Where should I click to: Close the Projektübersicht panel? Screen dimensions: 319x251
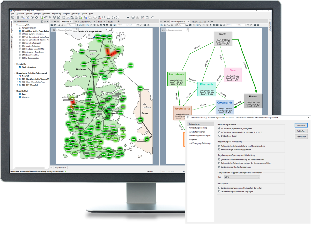[x=48, y=22]
